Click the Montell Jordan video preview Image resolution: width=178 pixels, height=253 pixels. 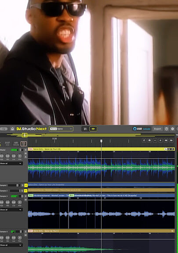(x=89, y=62)
